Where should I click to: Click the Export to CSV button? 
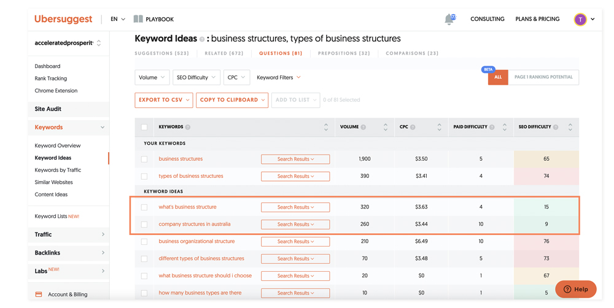(163, 100)
